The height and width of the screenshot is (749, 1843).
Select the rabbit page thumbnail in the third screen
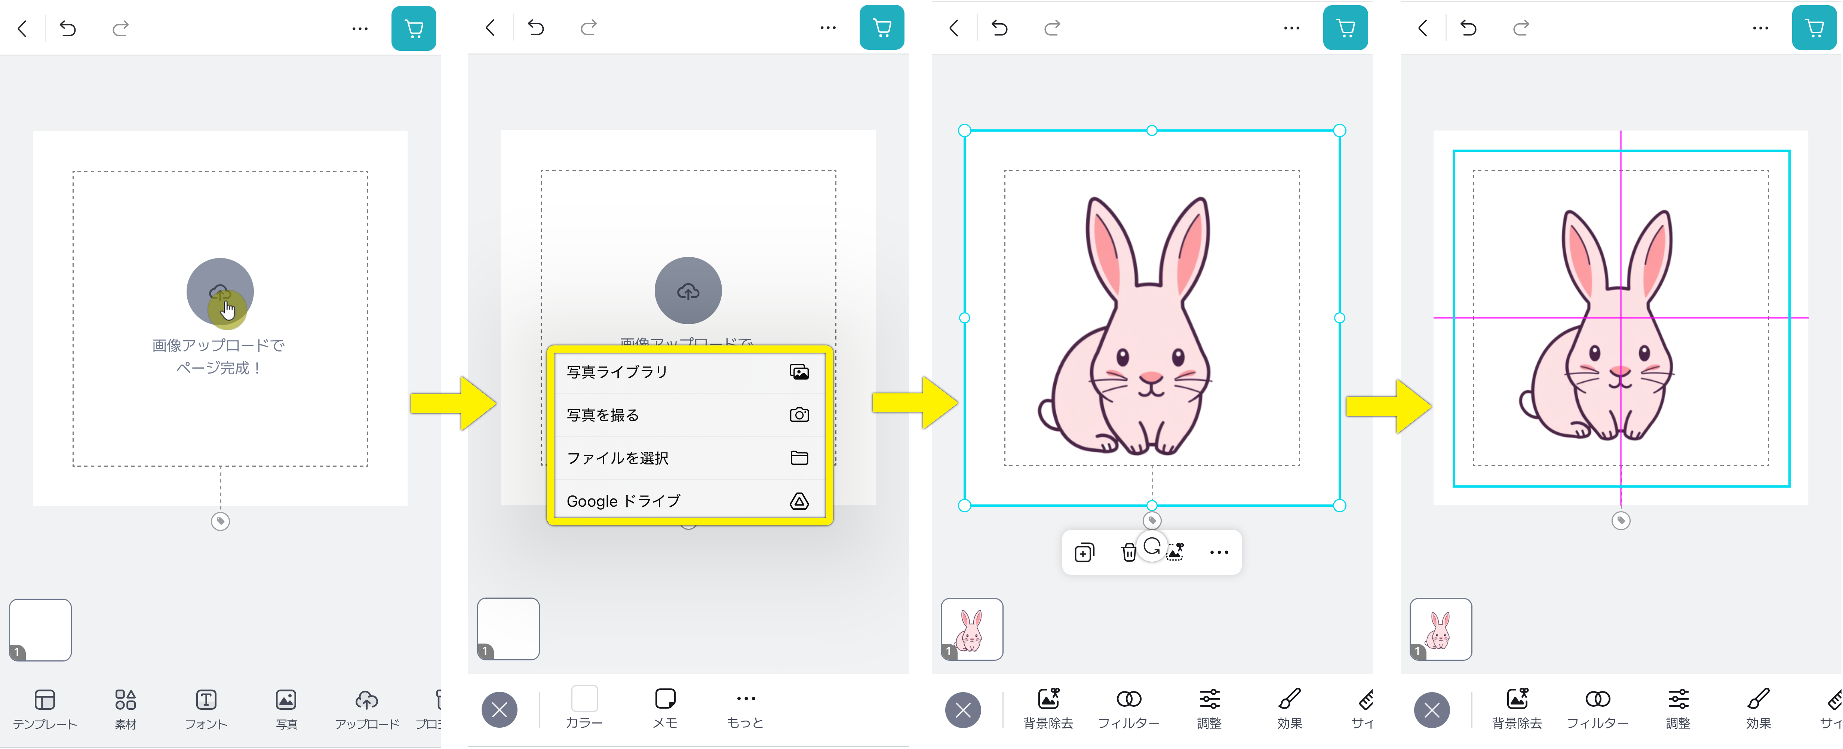click(971, 629)
